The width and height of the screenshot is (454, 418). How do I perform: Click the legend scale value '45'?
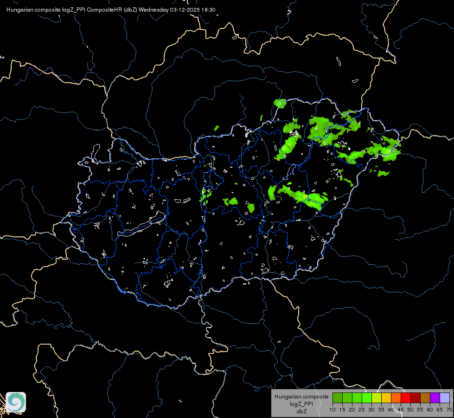pyautogui.click(x=401, y=410)
